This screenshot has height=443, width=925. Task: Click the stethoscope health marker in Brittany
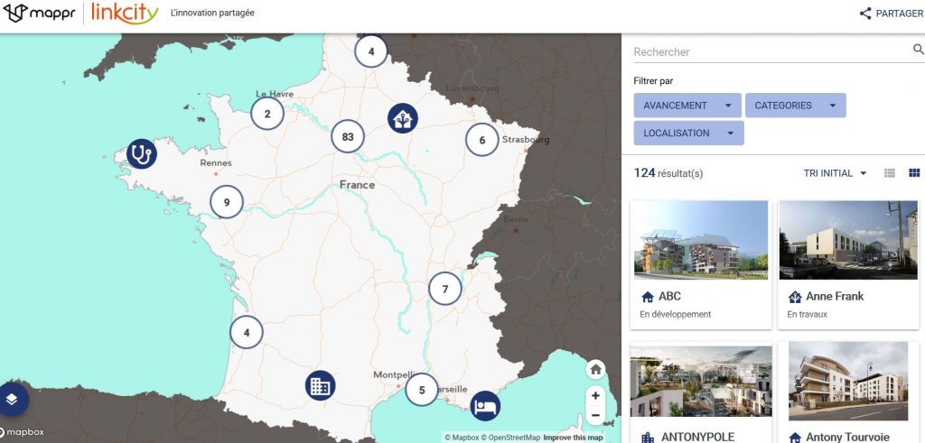click(141, 153)
